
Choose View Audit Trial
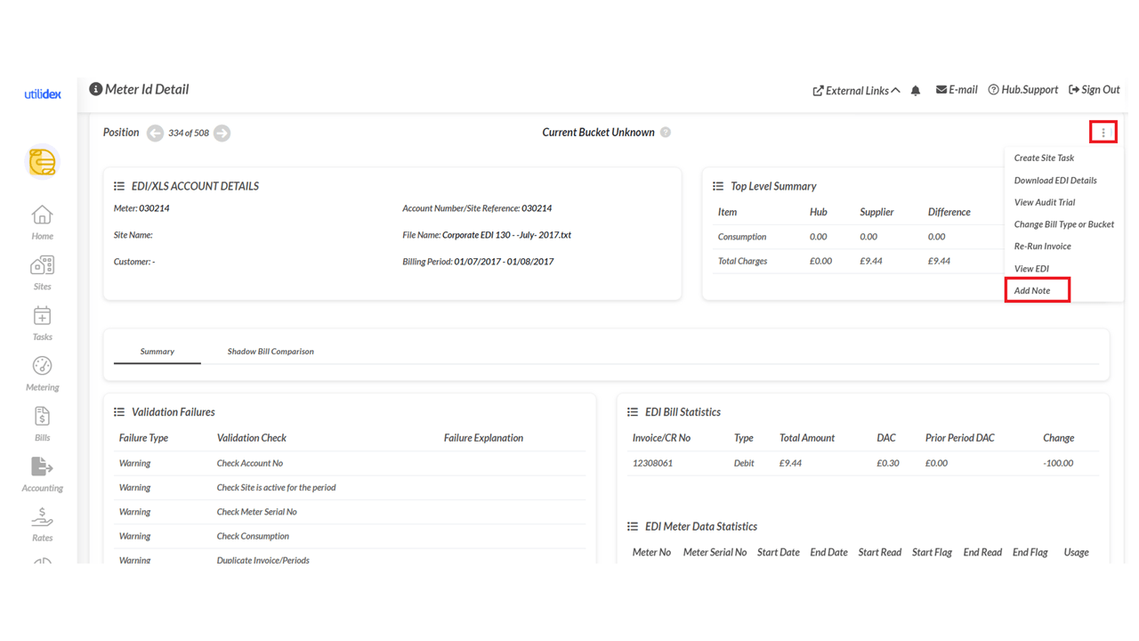(1045, 202)
